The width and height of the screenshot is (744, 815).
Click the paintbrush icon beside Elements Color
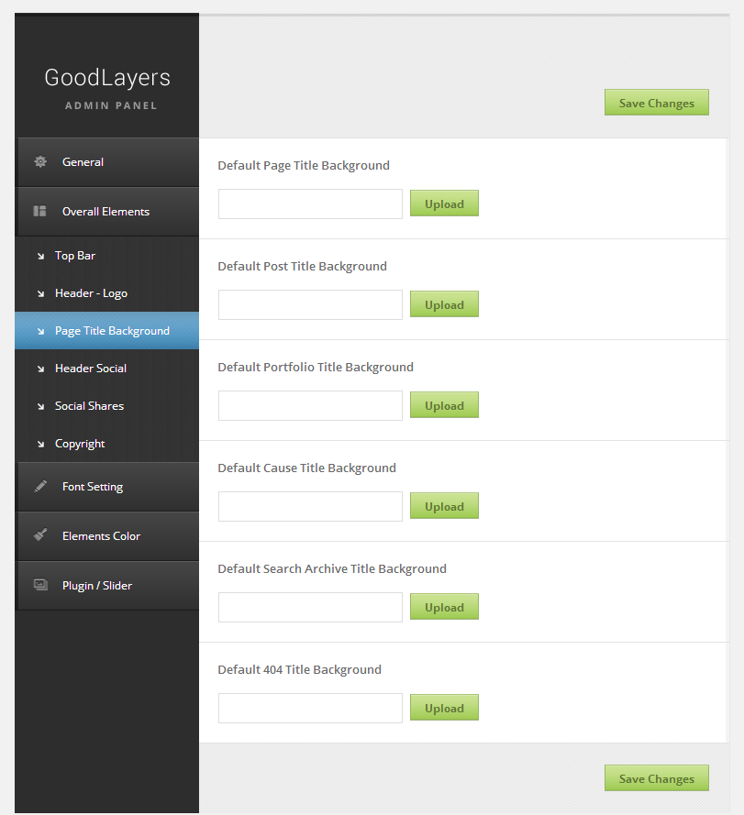click(40, 535)
